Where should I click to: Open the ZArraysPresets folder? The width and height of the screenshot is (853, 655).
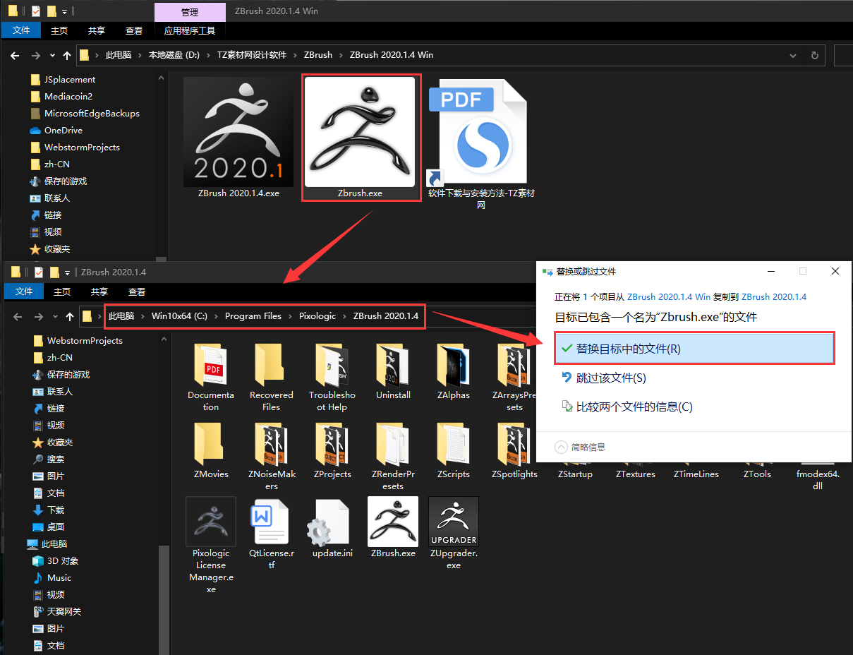click(x=514, y=363)
